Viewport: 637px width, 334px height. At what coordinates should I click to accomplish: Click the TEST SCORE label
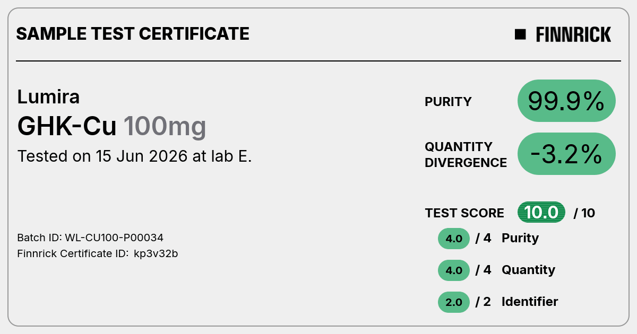[x=464, y=213]
